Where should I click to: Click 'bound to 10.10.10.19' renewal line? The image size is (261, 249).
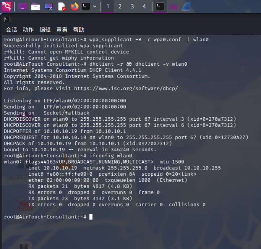(80, 150)
